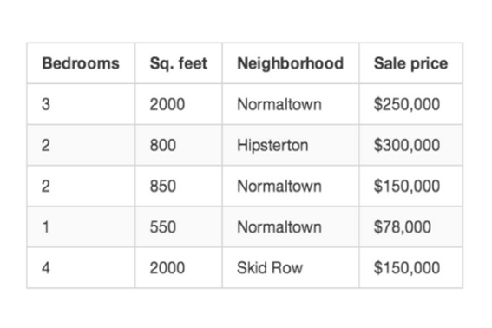Click the Neighborhood column header

coord(291,63)
